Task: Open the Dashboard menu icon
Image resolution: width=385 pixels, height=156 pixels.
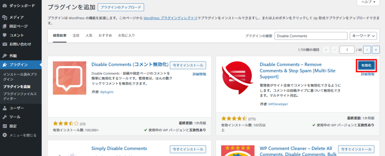Action: (x=5, y=6)
